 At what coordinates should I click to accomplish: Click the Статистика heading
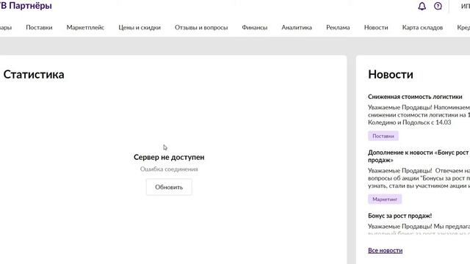[x=34, y=74]
